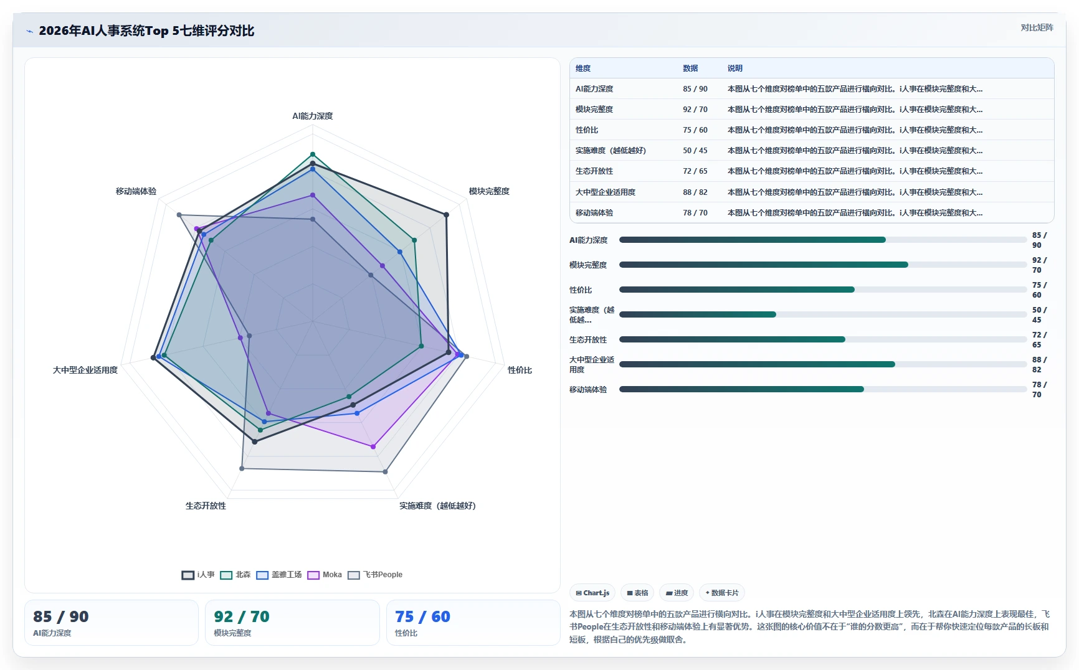1079x670 pixels.
Task: Toggle 盖雅工场 series visibility
Action: pos(278,575)
